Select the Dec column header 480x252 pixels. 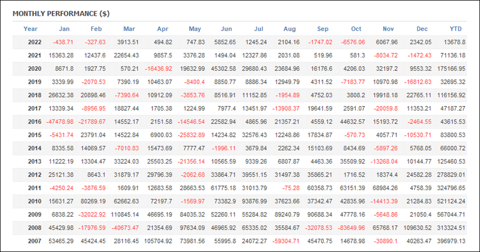[422, 29]
